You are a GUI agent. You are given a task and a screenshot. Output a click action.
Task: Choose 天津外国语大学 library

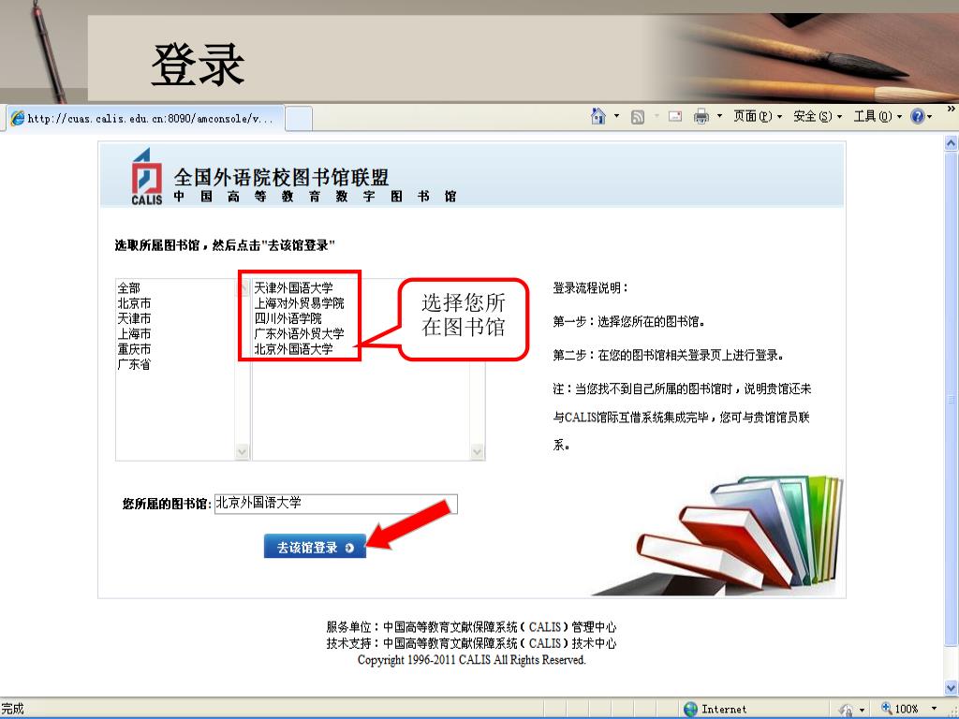[x=293, y=287]
